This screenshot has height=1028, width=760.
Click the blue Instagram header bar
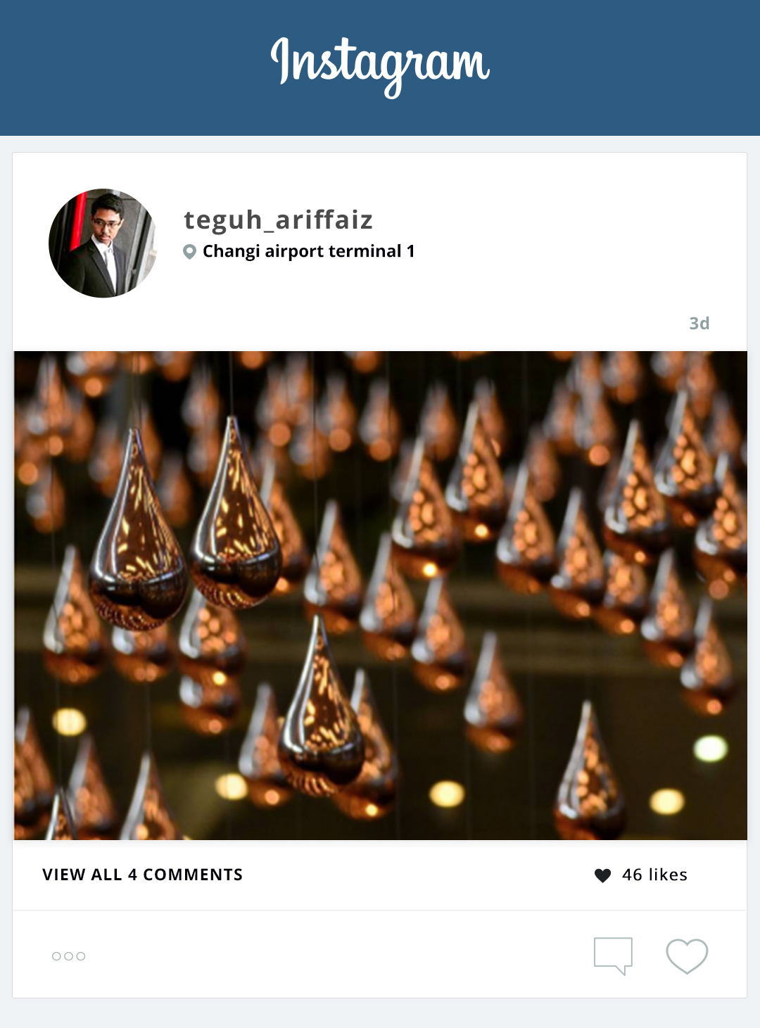[380, 68]
